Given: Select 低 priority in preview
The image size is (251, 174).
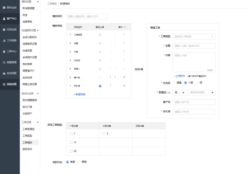Looking at the screenshot, I should [x=197, y=83].
